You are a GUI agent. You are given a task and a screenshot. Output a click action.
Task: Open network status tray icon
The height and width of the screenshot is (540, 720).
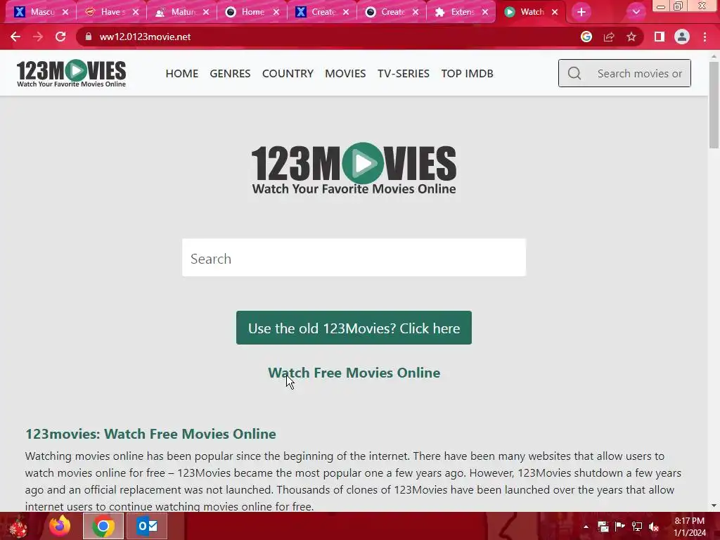[637, 526]
